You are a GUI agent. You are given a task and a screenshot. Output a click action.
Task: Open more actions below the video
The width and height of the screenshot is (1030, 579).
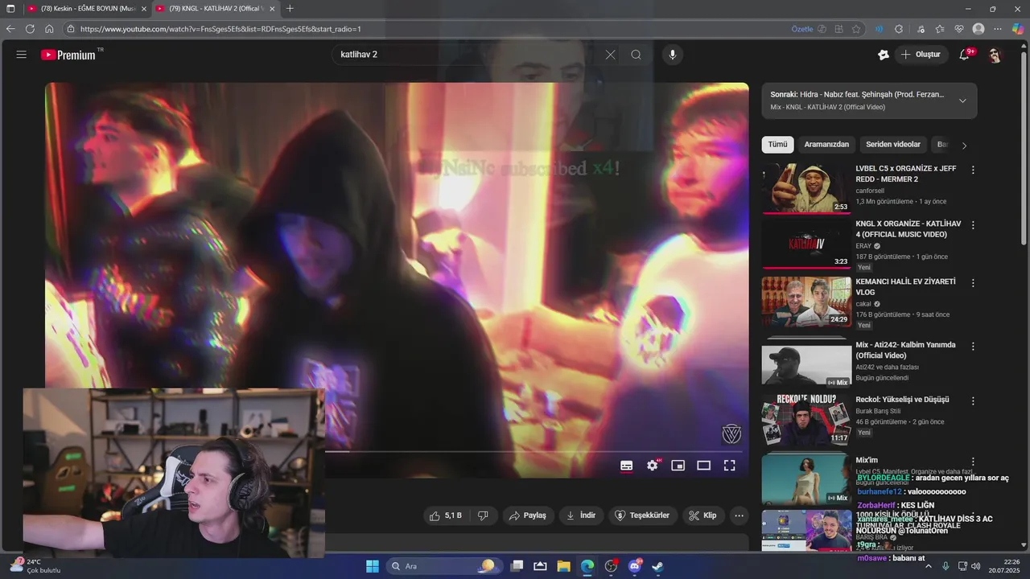(739, 515)
